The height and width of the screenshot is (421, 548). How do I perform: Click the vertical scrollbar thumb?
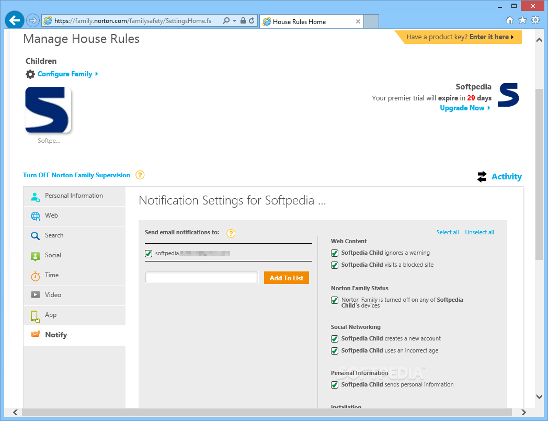point(539,175)
